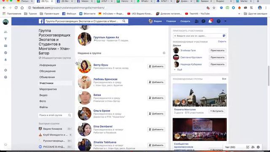
Task: Open Мероприятия in group menu
Action: coord(48,89)
